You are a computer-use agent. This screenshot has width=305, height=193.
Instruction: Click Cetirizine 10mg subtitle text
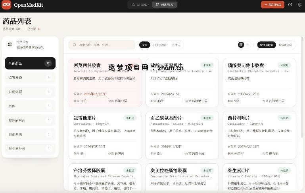click(245, 124)
